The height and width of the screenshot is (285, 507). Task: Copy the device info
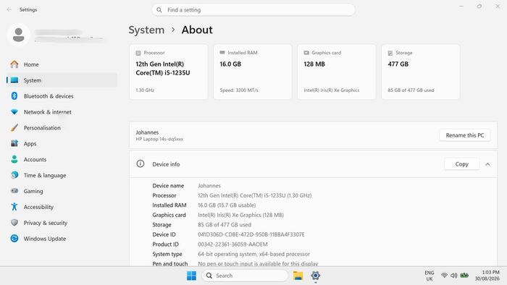(x=462, y=164)
